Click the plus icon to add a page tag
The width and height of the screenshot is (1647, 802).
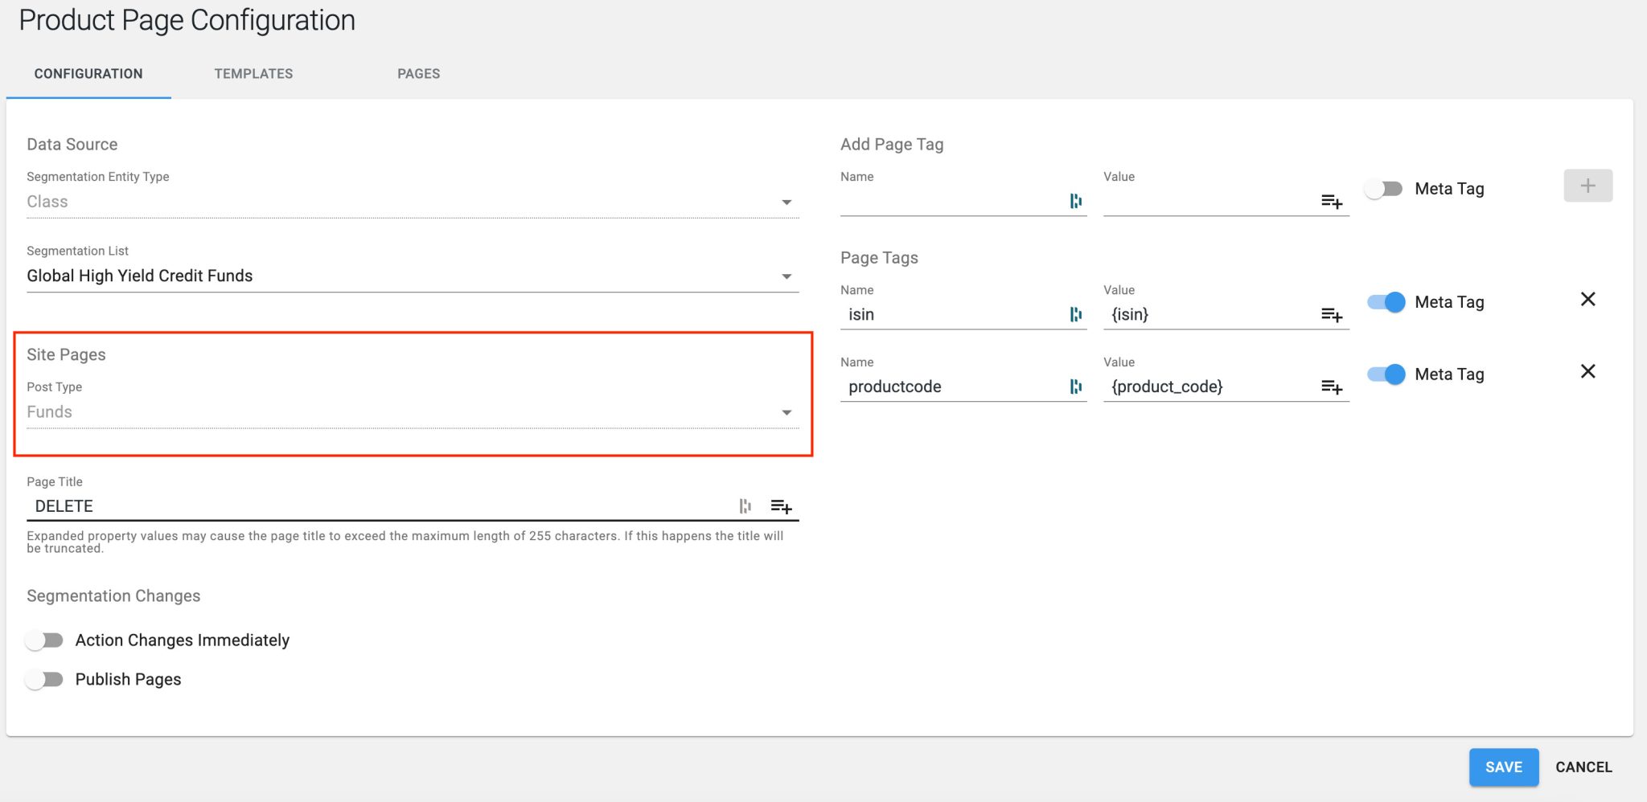click(x=1587, y=186)
